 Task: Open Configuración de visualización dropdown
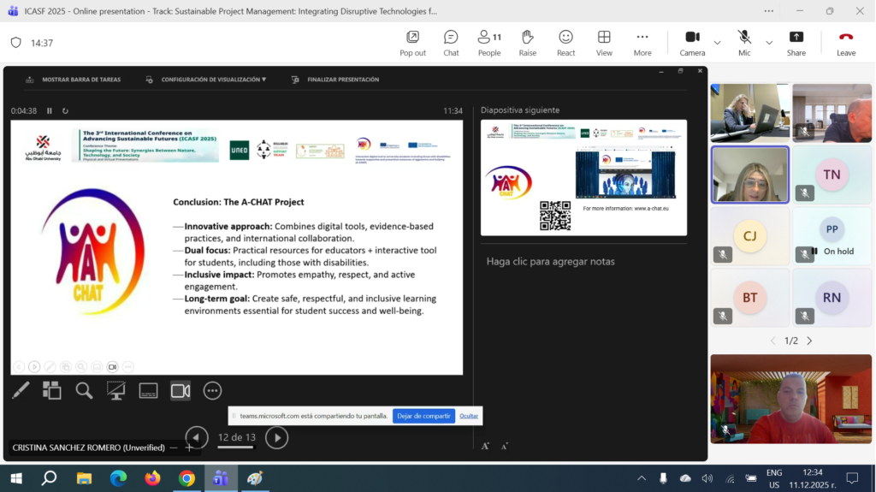(213, 80)
